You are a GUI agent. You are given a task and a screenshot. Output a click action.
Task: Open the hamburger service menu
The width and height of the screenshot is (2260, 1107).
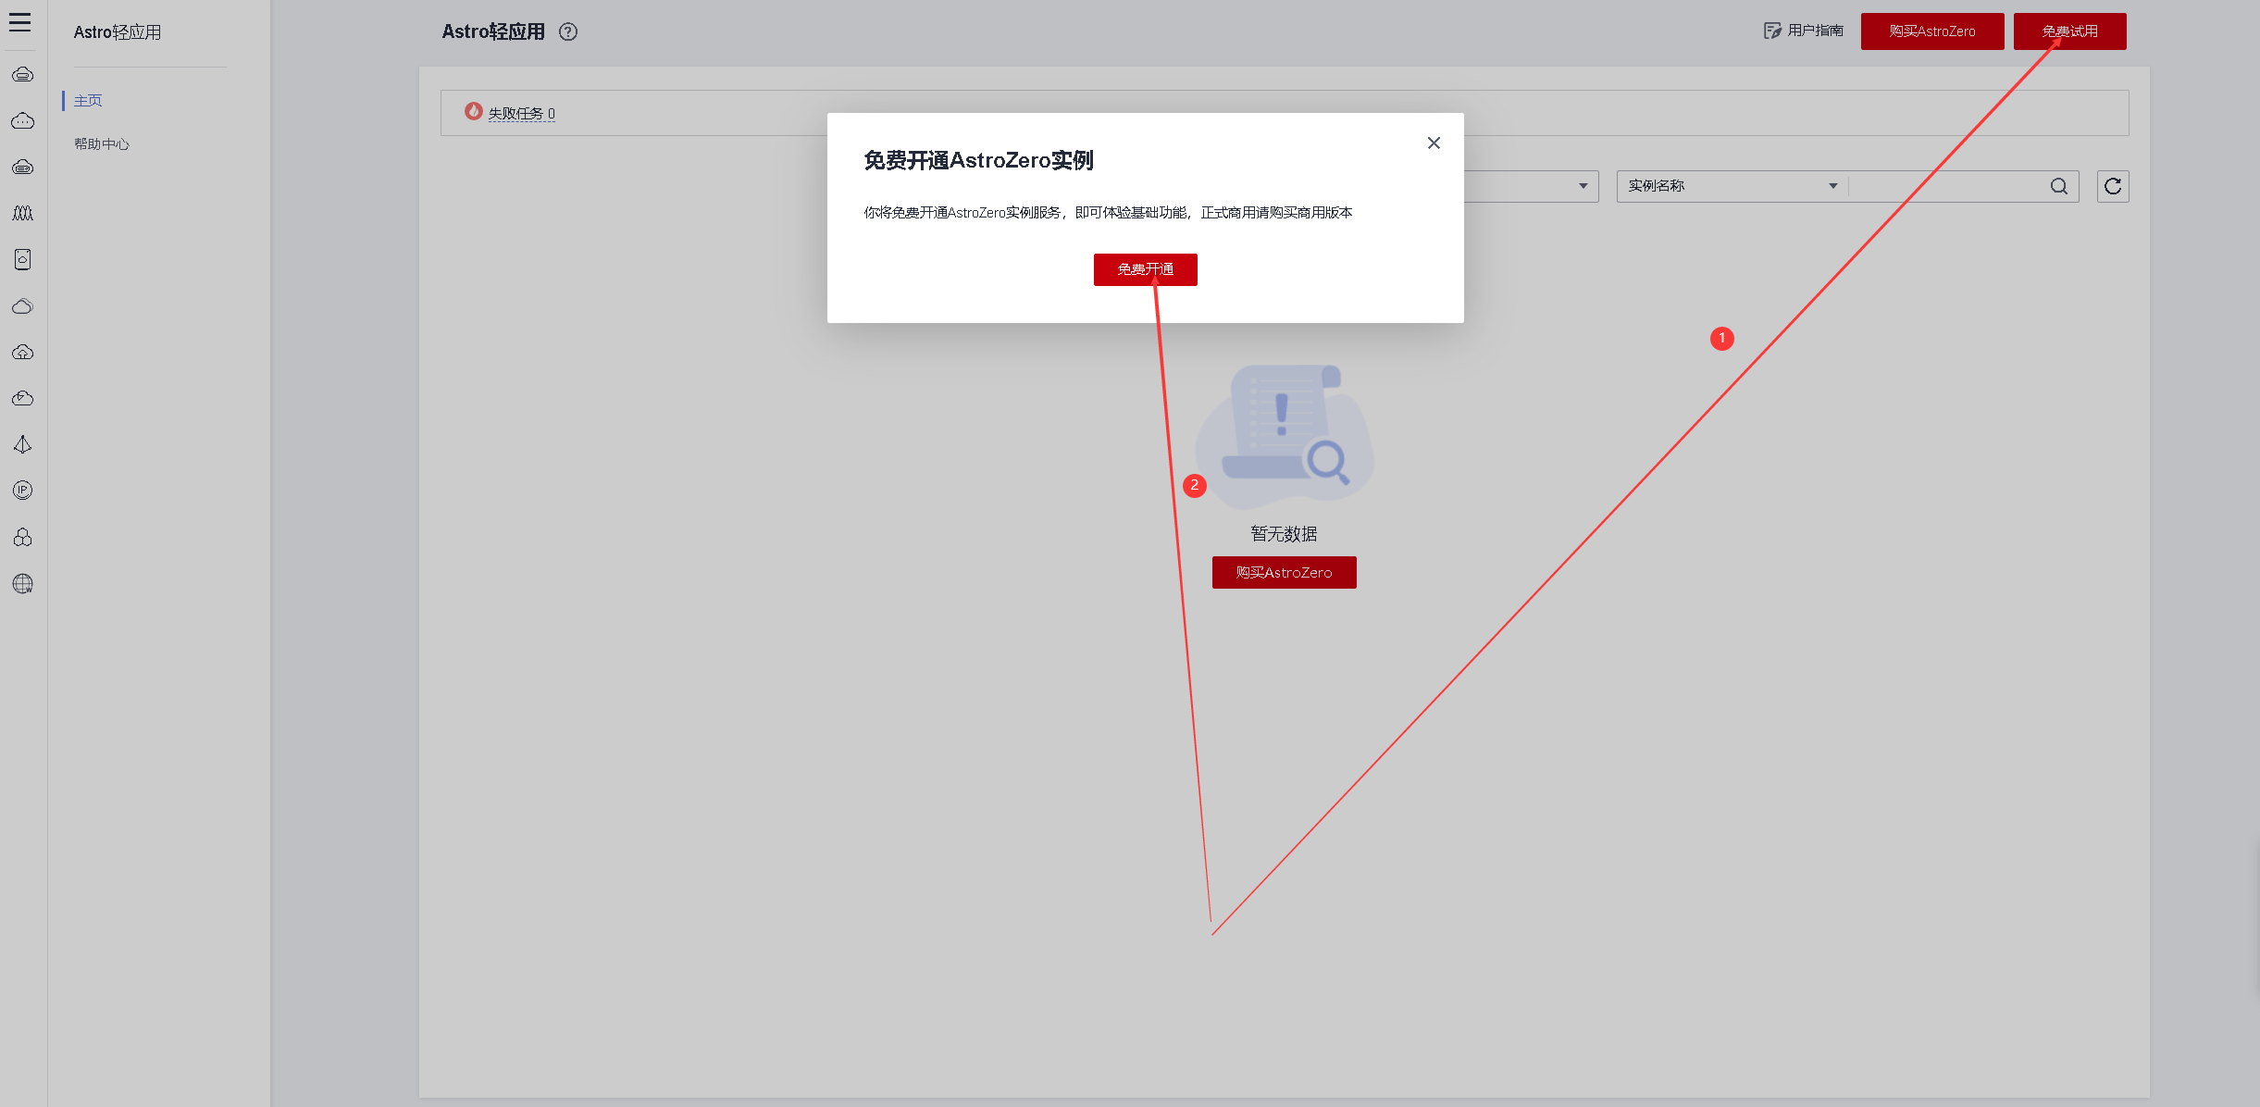(x=20, y=22)
